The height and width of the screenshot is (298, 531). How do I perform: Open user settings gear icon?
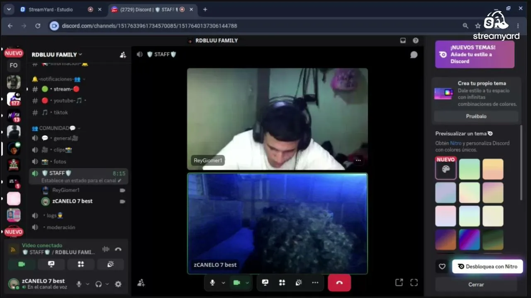coord(118,284)
